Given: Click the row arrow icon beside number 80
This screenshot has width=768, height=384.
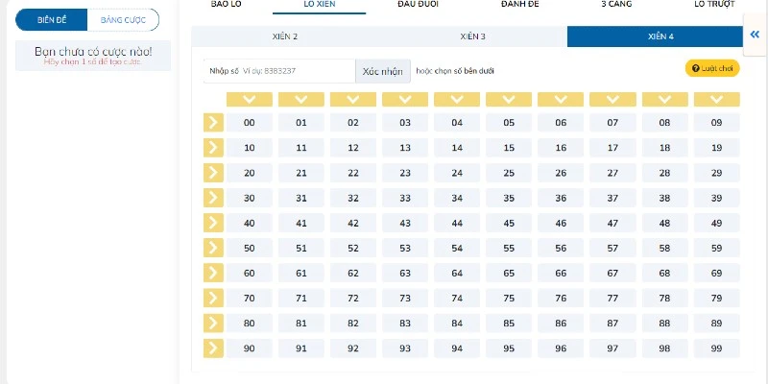Looking at the screenshot, I should pyautogui.click(x=213, y=323).
